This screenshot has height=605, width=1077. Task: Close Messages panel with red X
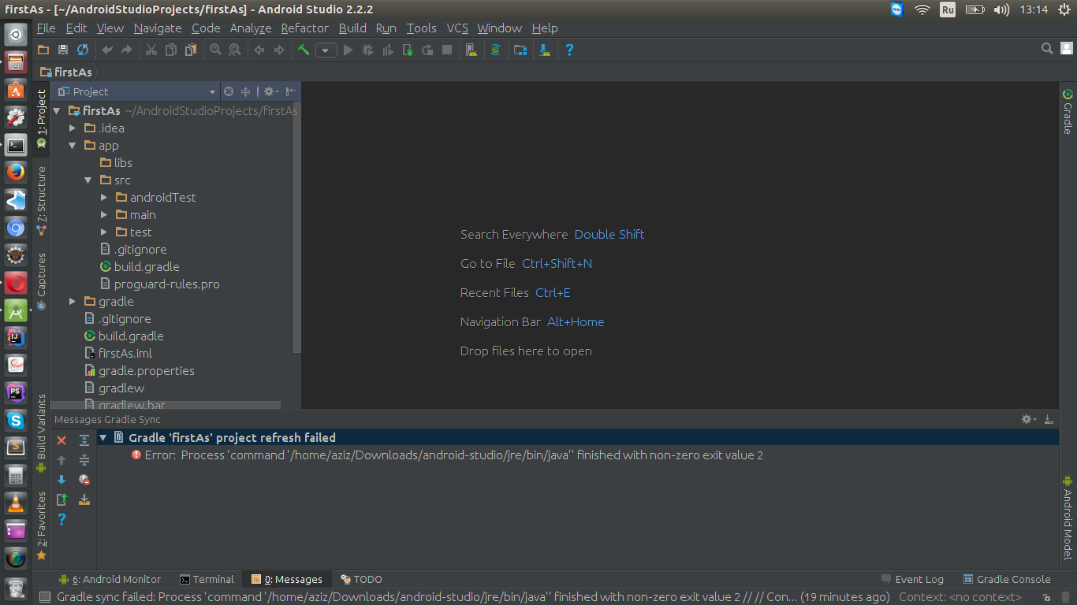coord(61,440)
